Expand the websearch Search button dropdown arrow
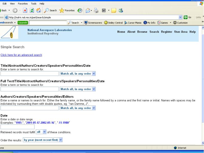This screenshot has width=204, height=153. pyautogui.click(x=82, y=23)
